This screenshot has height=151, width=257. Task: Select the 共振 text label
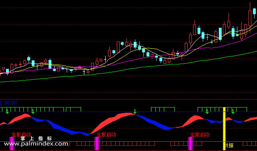[x=229, y=145]
